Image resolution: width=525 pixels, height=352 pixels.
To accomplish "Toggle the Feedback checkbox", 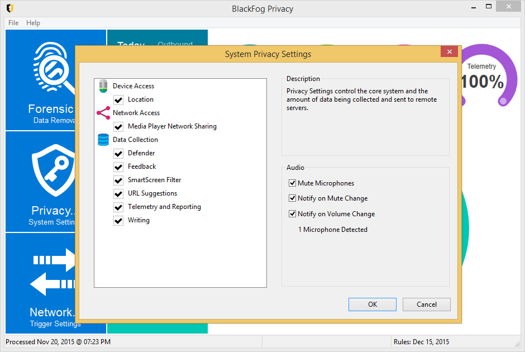I will click(x=118, y=167).
